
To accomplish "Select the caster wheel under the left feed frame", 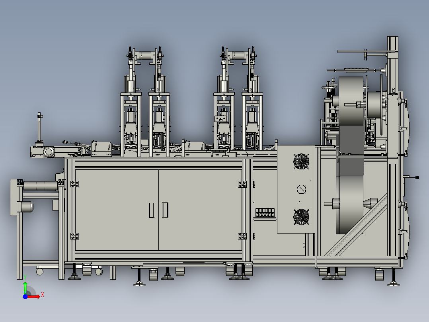I will [x=40, y=271].
